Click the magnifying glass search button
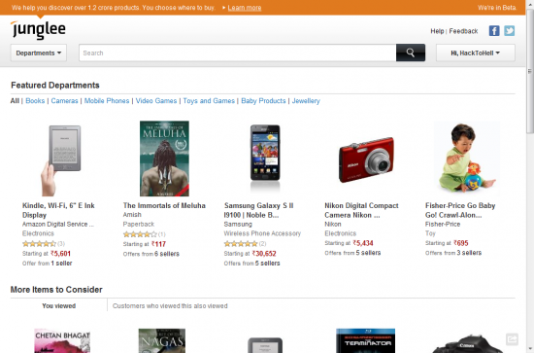The width and height of the screenshot is (534, 353). point(411,53)
